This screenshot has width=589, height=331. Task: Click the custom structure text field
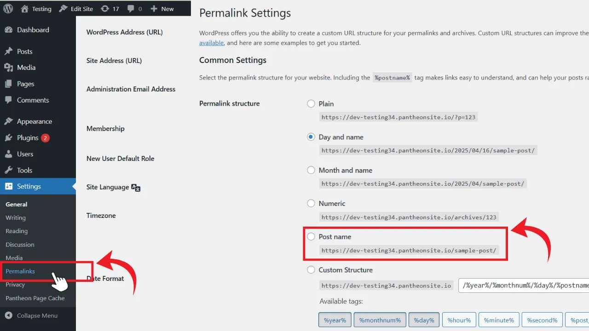tap(524, 285)
